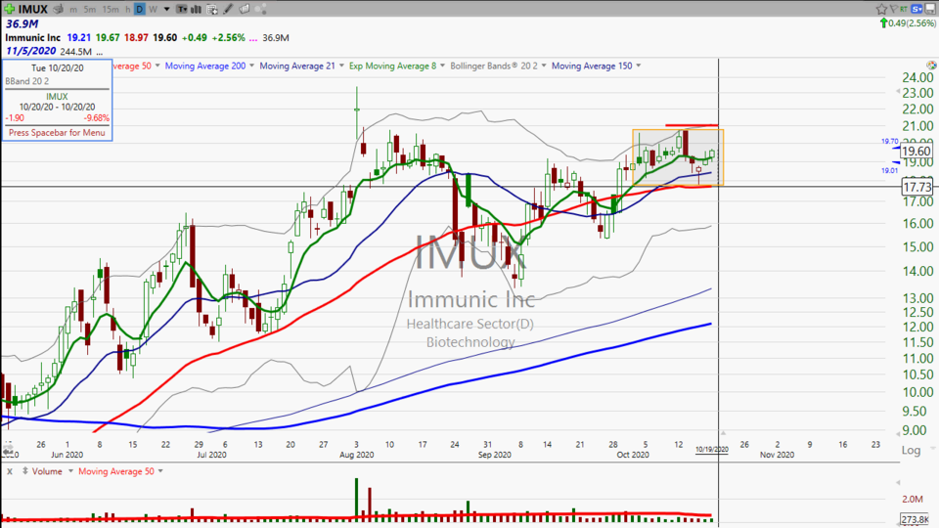Click the Volume pane move handle icon
This screenshot has width=939, height=528.
(24, 471)
